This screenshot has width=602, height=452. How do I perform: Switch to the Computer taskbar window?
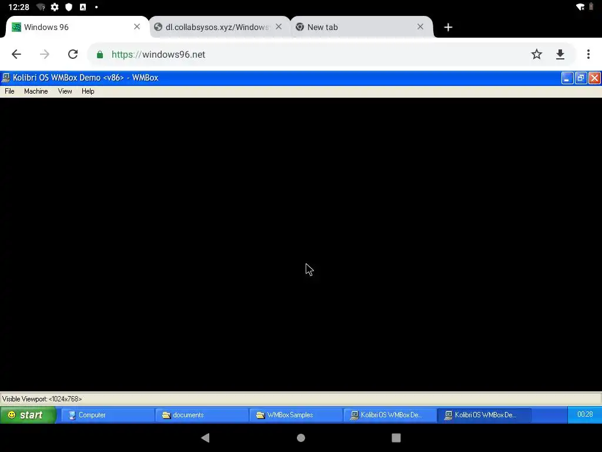click(x=108, y=415)
